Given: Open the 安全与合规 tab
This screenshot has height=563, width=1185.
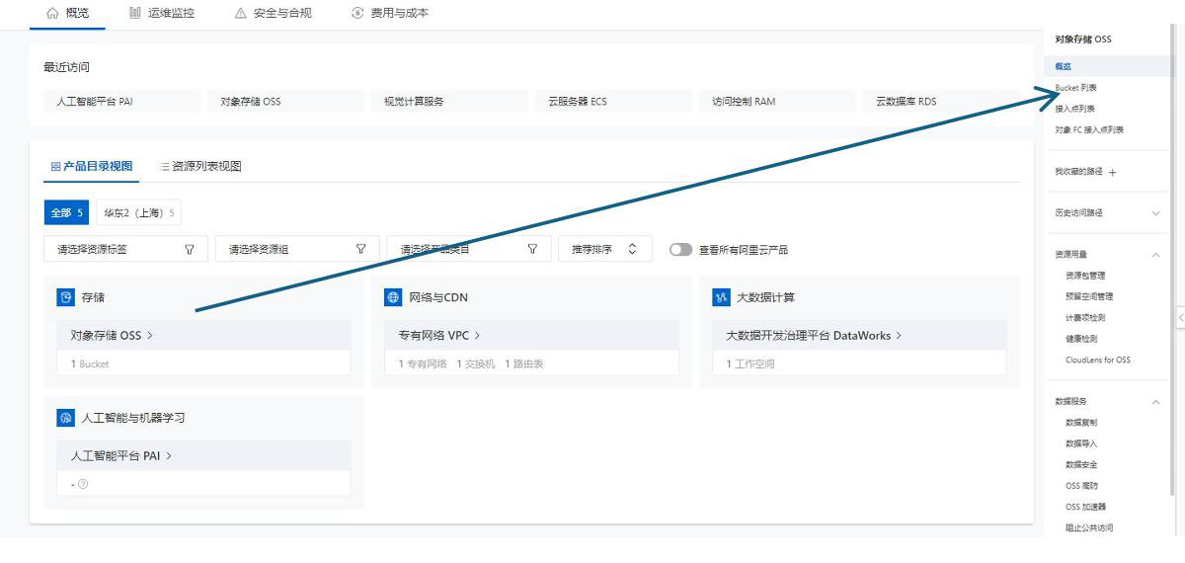Looking at the screenshot, I should 273,13.
